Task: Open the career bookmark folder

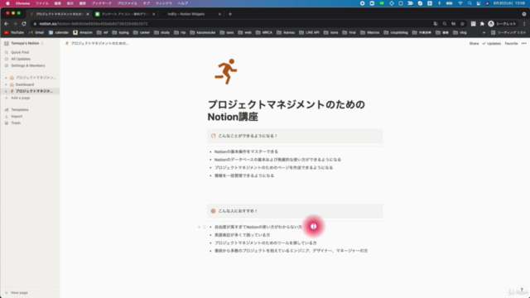Action: coord(142,33)
